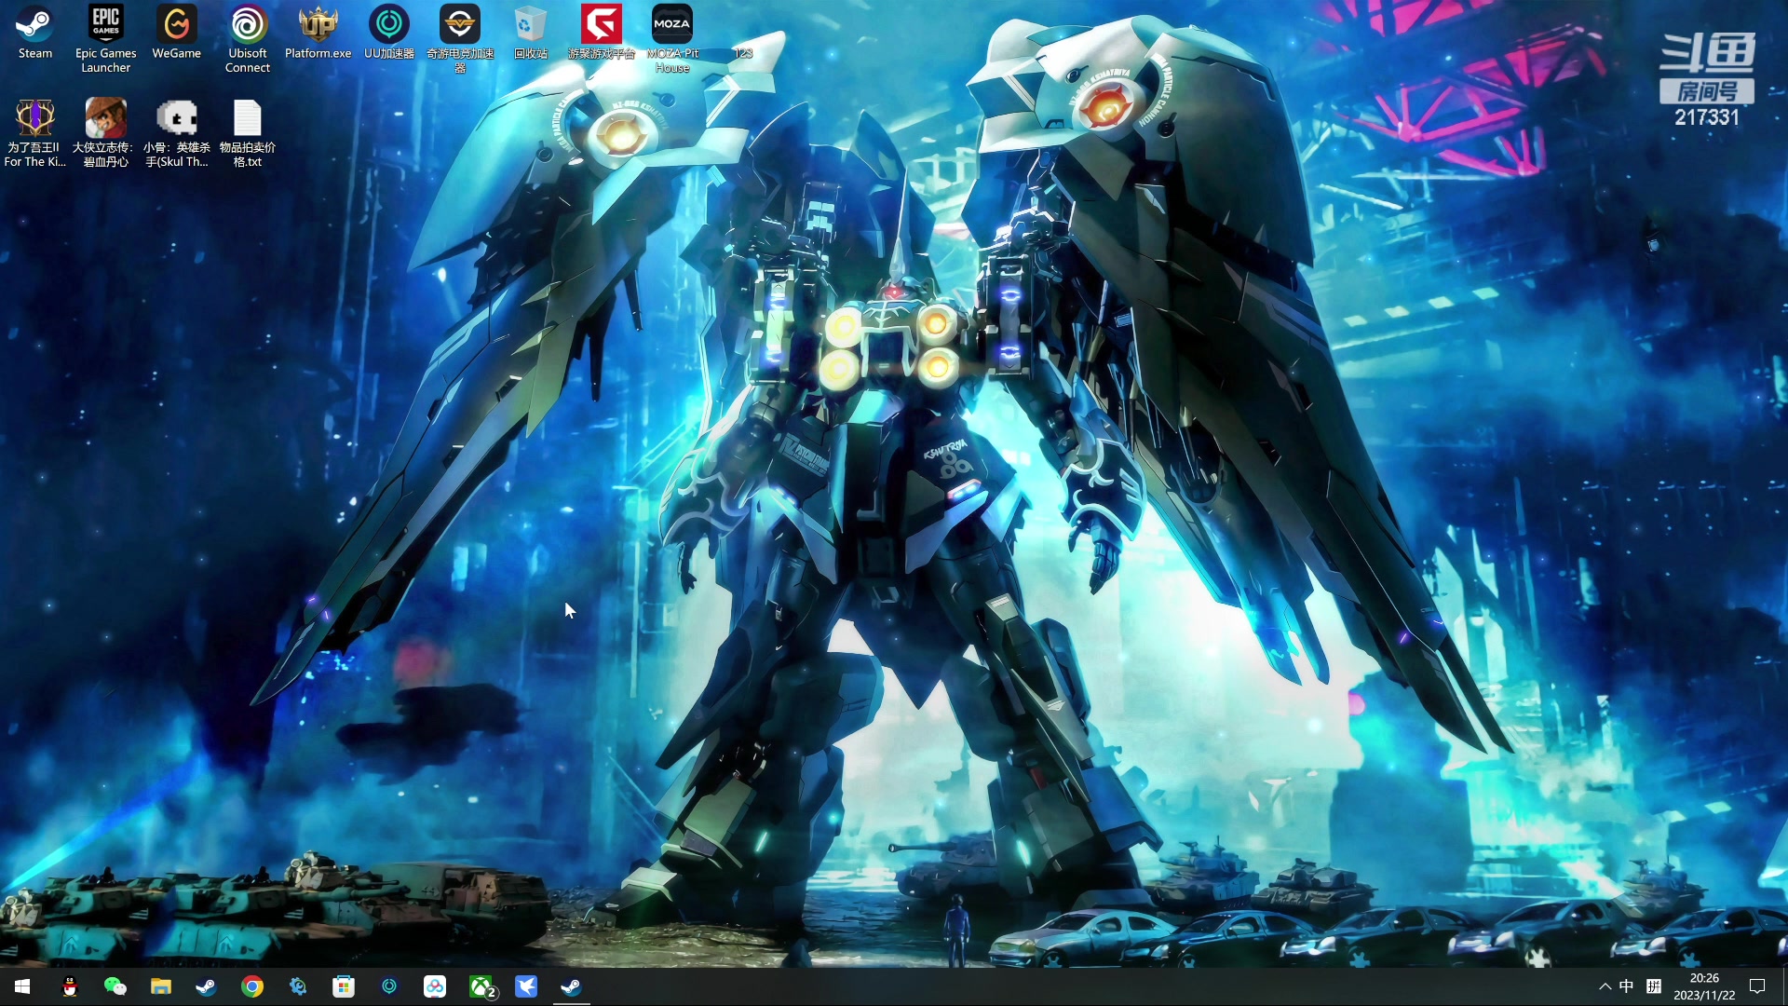Viewport: 1788px width, 1006px height.
Task: Open the blue bird Xunlei taskbar icon
Action: pyautogui.click(x=526, y=986)
